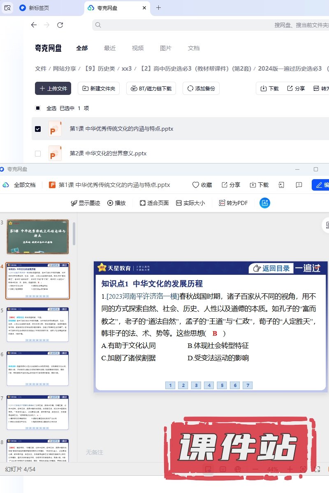329x493 pixels.
Task: Click the 上传文件 button
Action: point(53,88)
